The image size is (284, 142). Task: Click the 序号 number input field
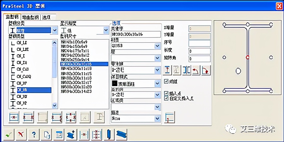199,43
